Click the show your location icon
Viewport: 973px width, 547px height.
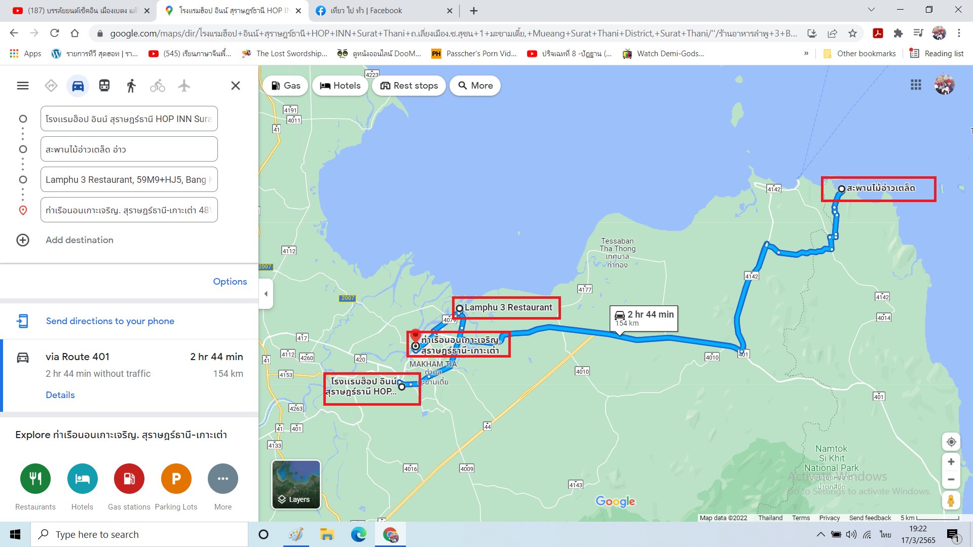point(951,442)
